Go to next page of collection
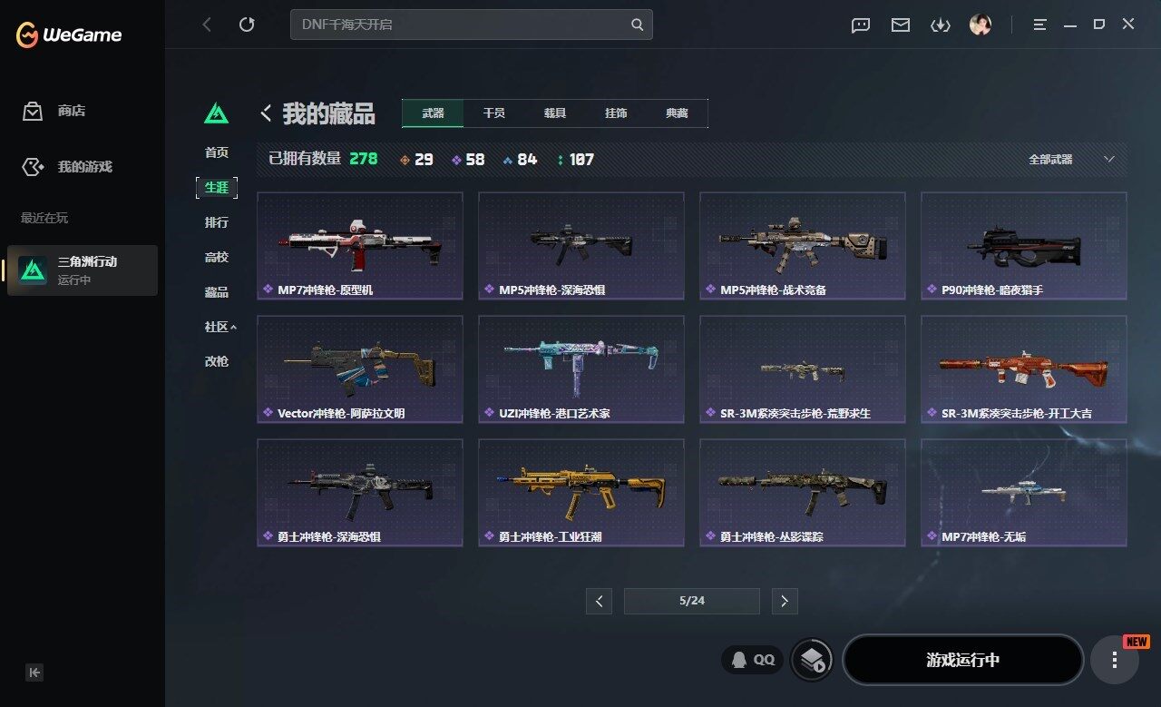 [785, 601]
